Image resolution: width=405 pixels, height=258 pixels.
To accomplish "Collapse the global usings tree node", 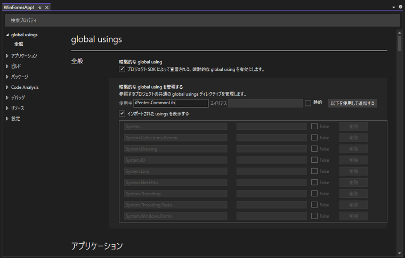I will [7, 35].
